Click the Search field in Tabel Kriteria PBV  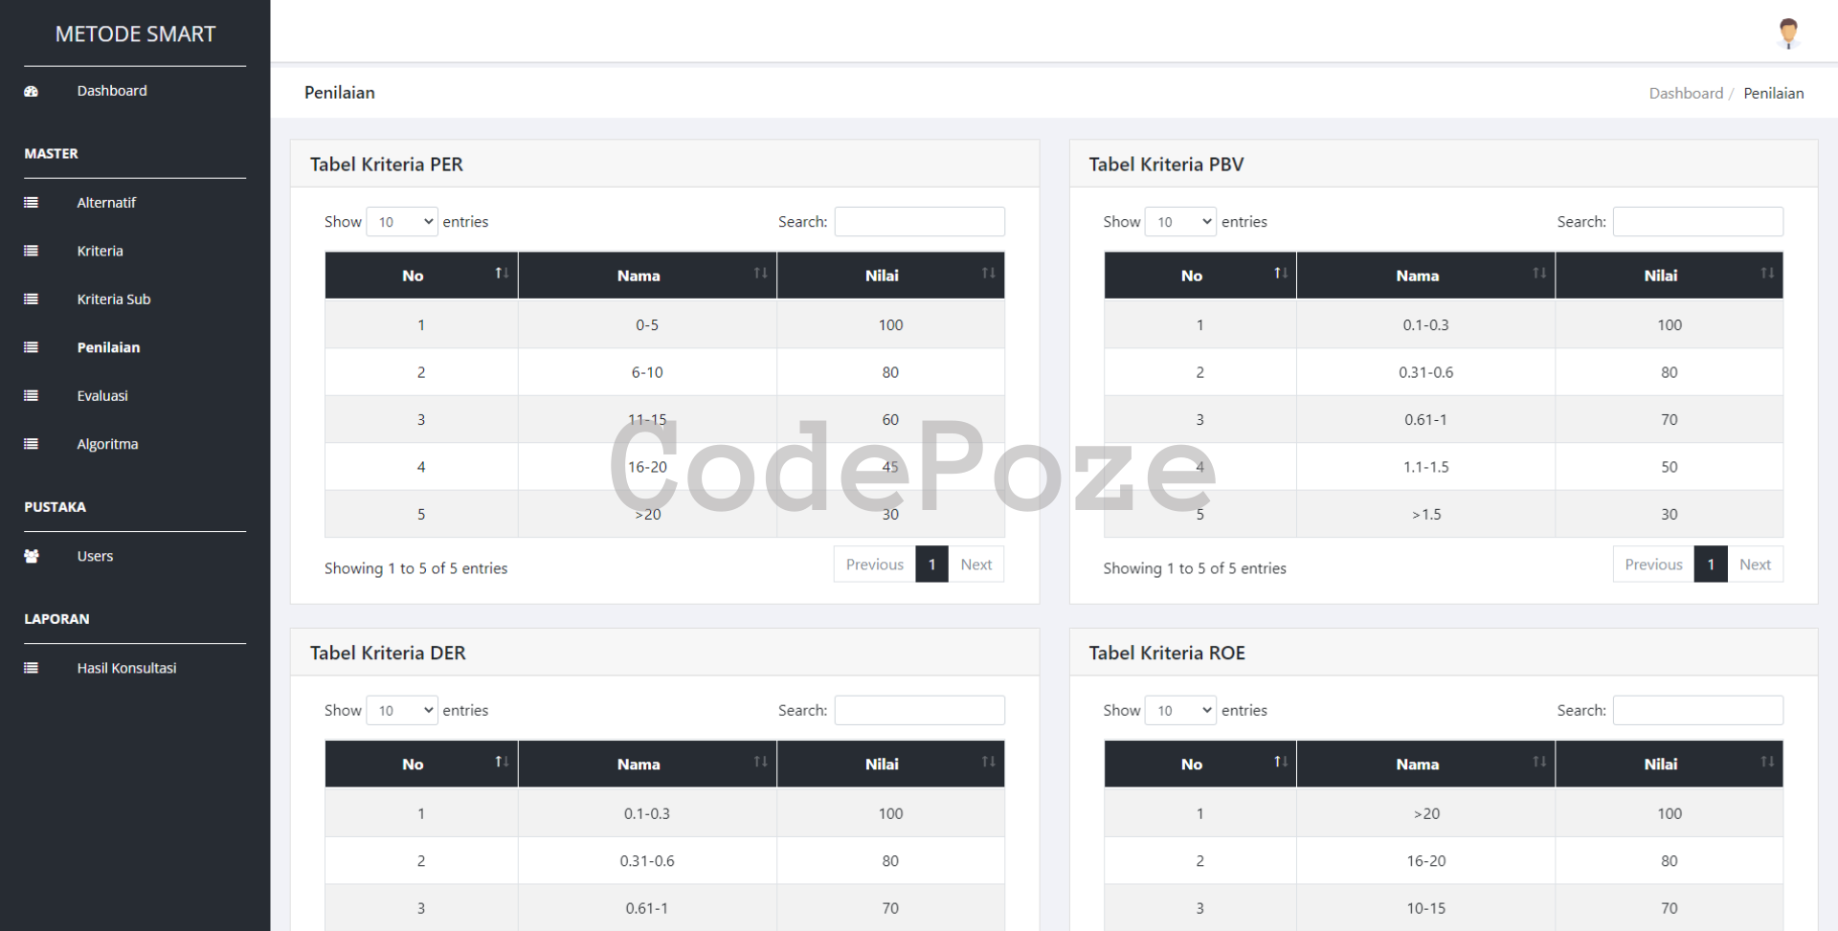pos(1697,222)
